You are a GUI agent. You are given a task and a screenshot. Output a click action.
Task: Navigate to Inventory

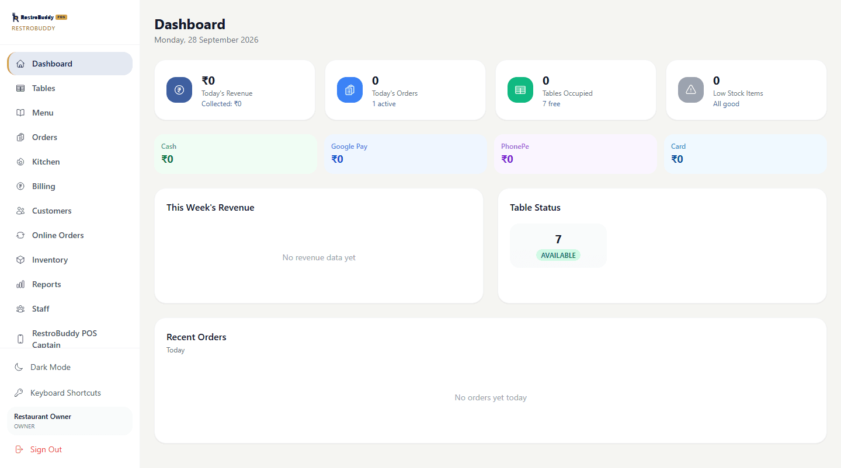tap(69, 260)
